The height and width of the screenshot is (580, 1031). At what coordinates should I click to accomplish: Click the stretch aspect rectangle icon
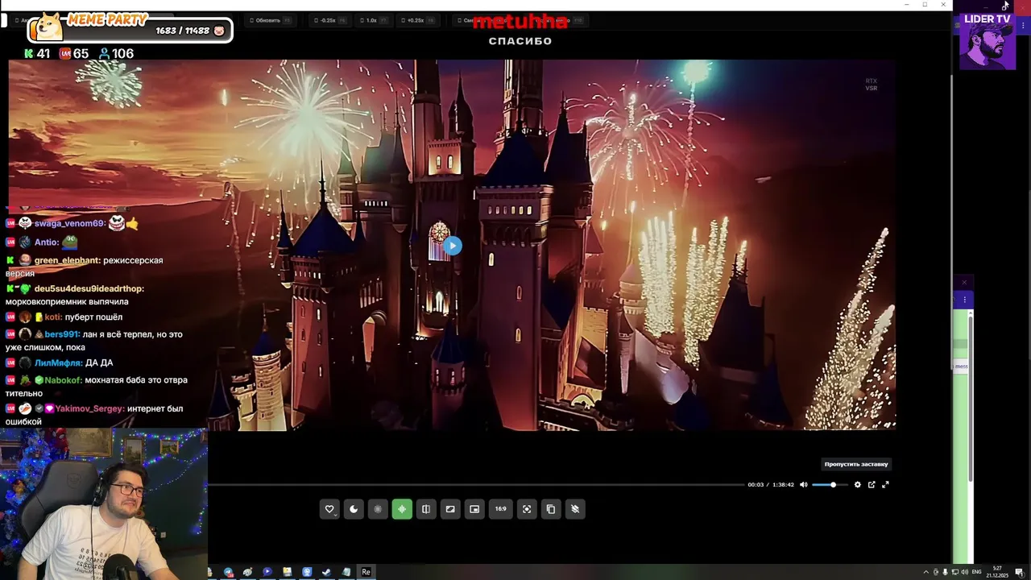click(x=450, y=509)
